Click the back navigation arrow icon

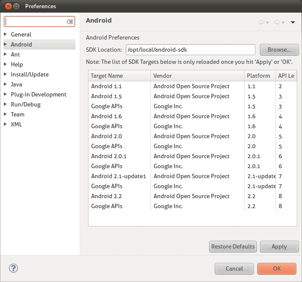click(261, 22)
